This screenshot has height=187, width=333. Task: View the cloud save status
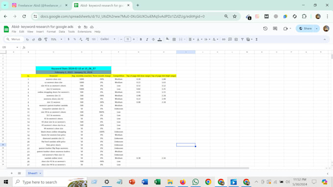[92, 27]
